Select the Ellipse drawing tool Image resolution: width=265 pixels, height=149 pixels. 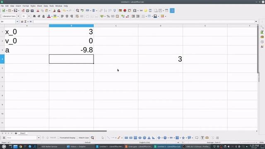140,138
